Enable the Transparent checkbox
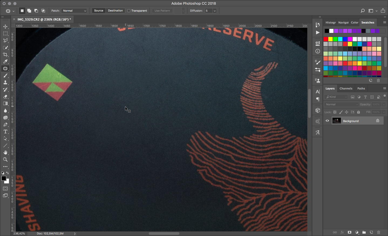The image size is (388, 236). tap(129, 11)
